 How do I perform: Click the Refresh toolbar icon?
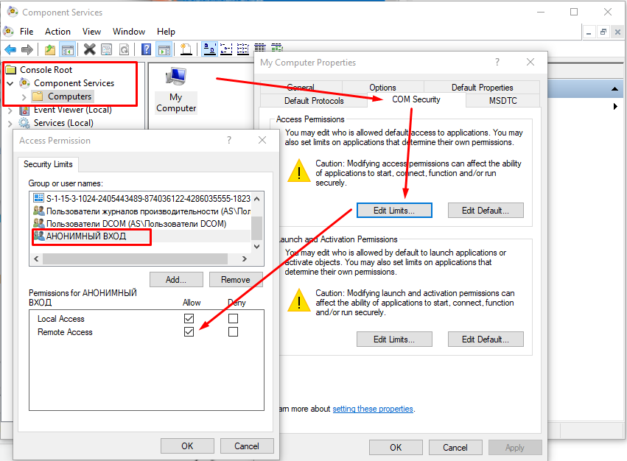pos(125,49)
